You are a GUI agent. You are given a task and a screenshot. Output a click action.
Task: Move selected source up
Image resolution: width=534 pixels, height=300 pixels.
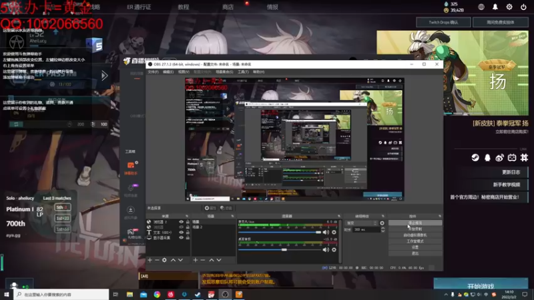tap(173, 260)
